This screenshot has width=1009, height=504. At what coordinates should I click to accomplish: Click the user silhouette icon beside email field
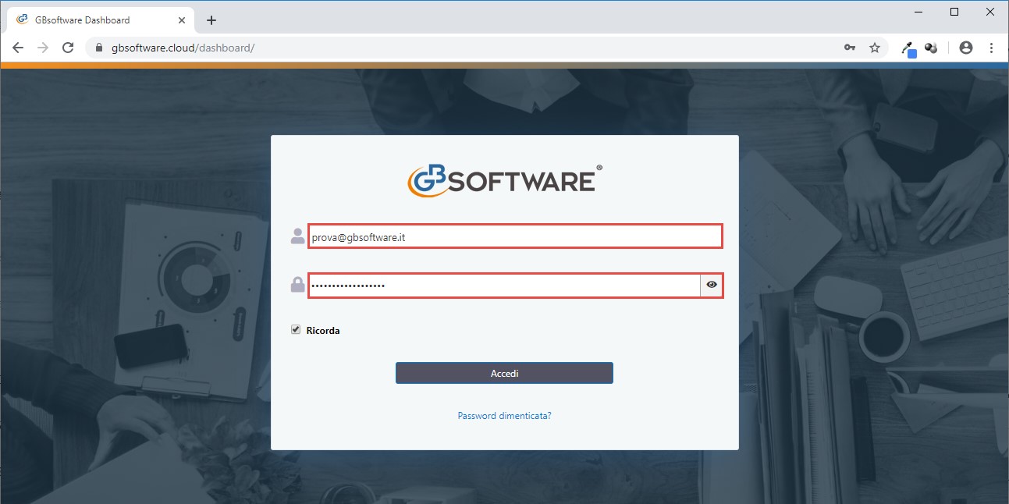pos(297,236)
